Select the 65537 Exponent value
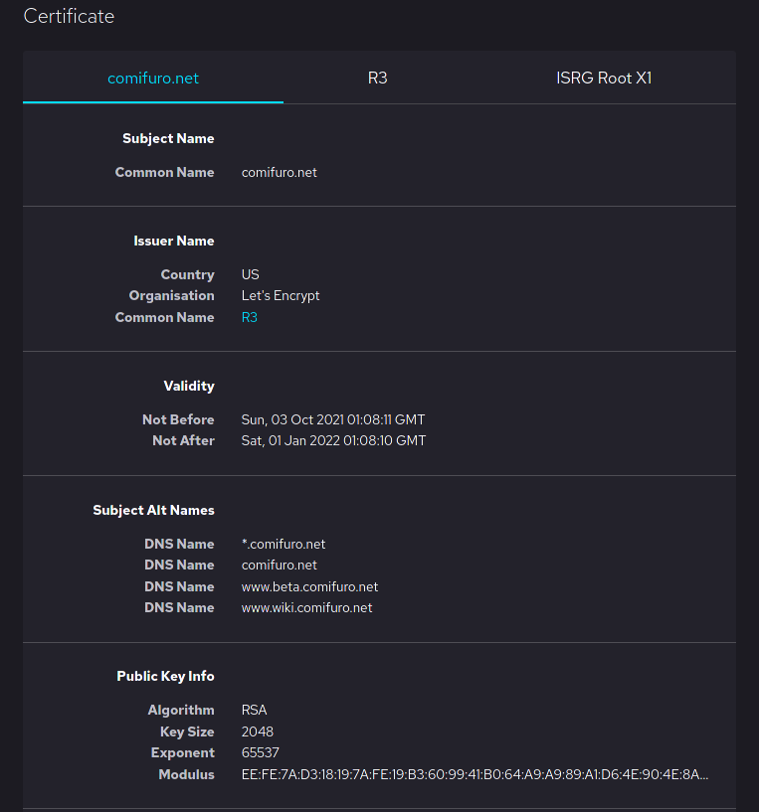The height and width of the screenshot is (812, 759). 260,752
